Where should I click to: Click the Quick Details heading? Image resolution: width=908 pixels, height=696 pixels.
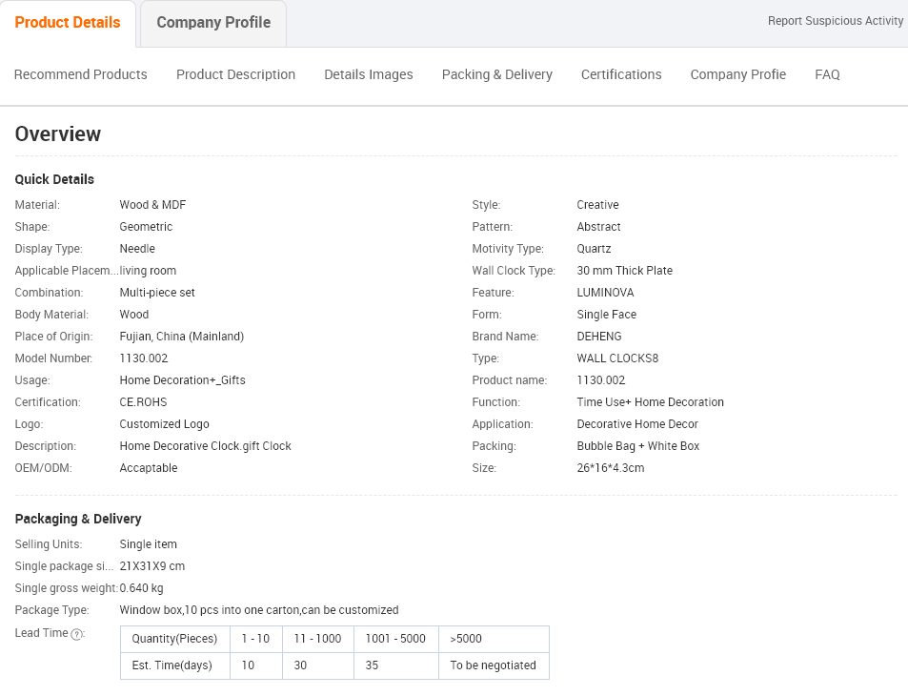[54, 179]
